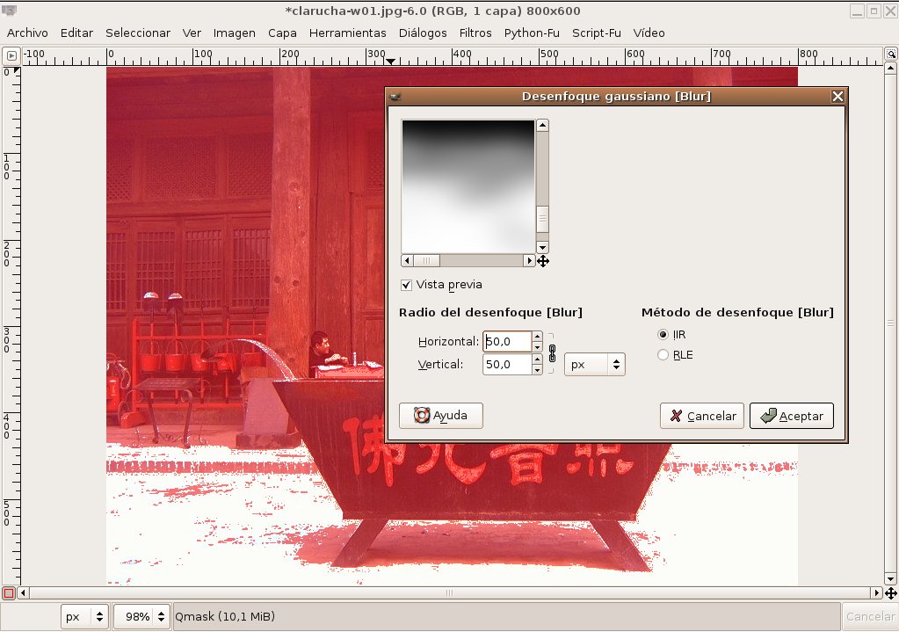Viewport: 899px width, 632px height.
Task: Open the Archivo menu
Action: click(27, 33)
